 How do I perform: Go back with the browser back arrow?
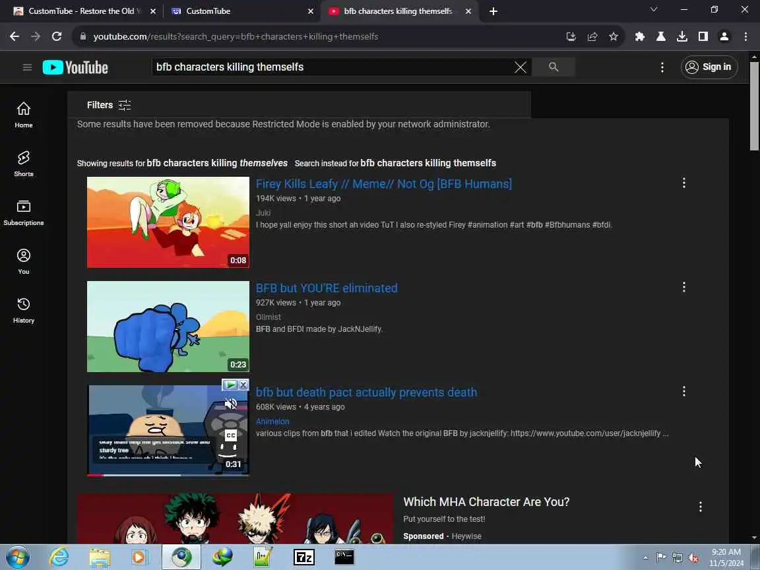15,36
